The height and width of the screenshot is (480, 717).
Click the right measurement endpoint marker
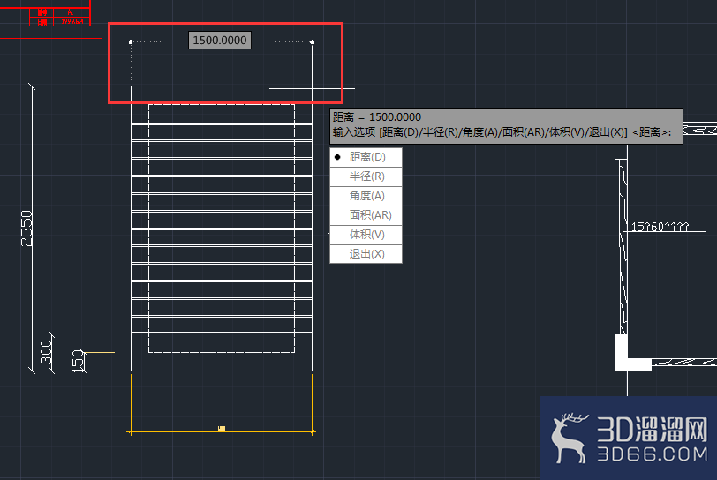pyautogui.click(x=313, y=42)
